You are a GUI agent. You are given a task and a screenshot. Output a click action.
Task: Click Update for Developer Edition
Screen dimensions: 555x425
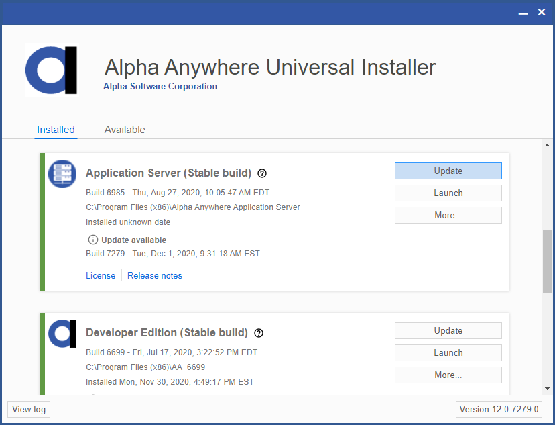(448, 330)
